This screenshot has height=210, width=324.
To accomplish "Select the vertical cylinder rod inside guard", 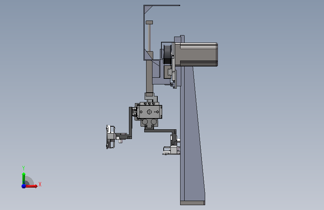I will pos(149,38).
